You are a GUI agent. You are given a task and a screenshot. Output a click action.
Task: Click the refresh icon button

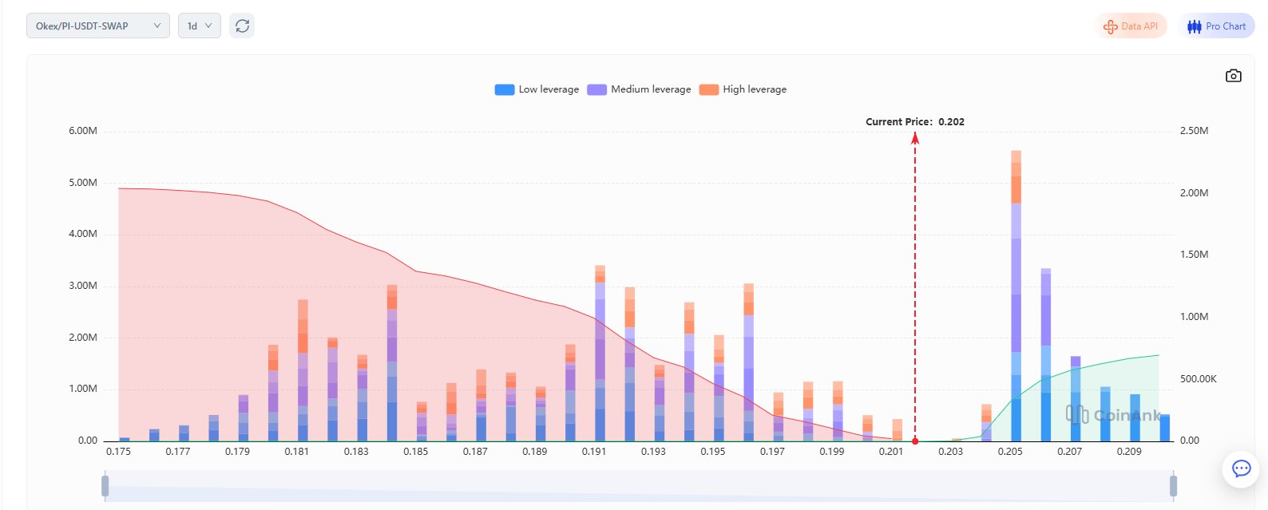point(242,26)
